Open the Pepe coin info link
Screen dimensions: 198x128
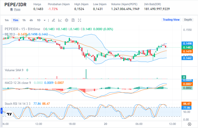point(17,10)
